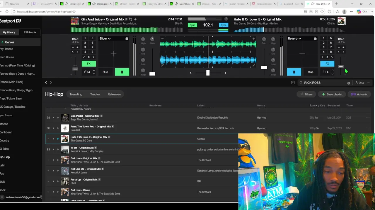This screenshot has width=375, height=210.
Task: Open more options for Gas Pedal
Action: [x=368, y=118]
